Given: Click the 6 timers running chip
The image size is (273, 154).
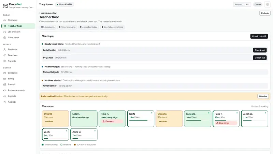Looking at the screenshot, I should point(67,27).
